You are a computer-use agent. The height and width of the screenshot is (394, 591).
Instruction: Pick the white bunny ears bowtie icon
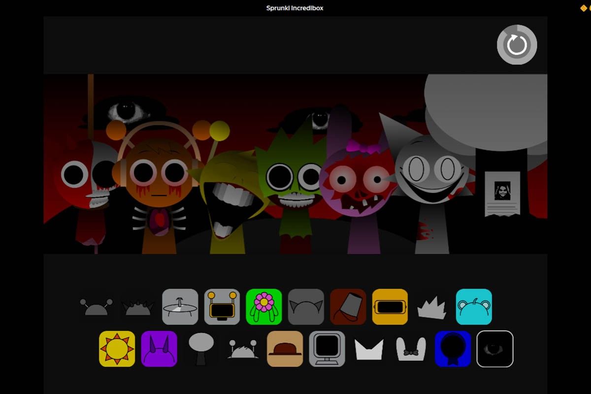click(411, 349)
